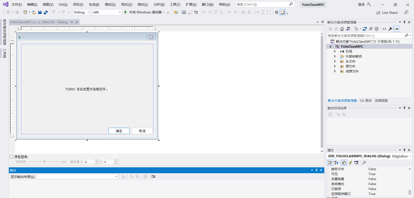Click the lightning bolt events icon
Screen dimensions: 414x198
pyautogui.click(x=350, y=163)
